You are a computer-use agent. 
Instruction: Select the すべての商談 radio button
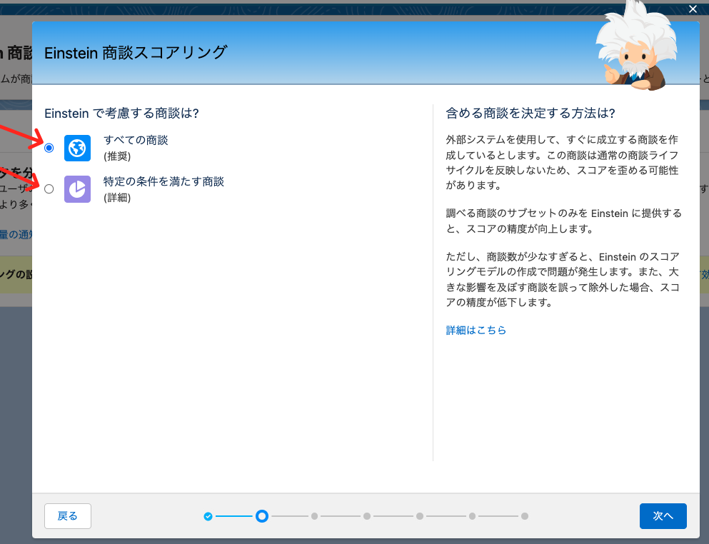(x=49, y=148)
